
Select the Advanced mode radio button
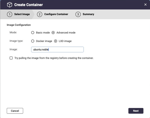point(53,33)
